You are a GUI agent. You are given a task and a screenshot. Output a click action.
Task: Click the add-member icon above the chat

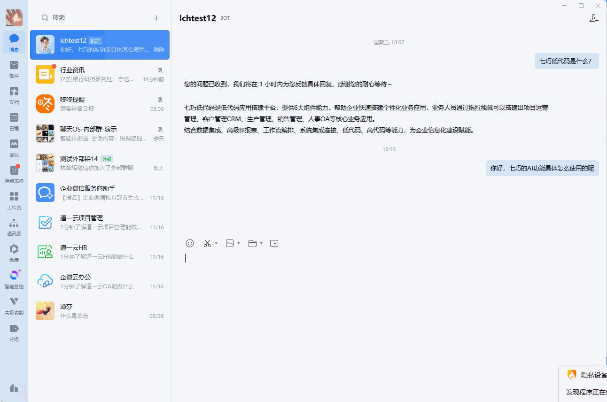[594, 18]
